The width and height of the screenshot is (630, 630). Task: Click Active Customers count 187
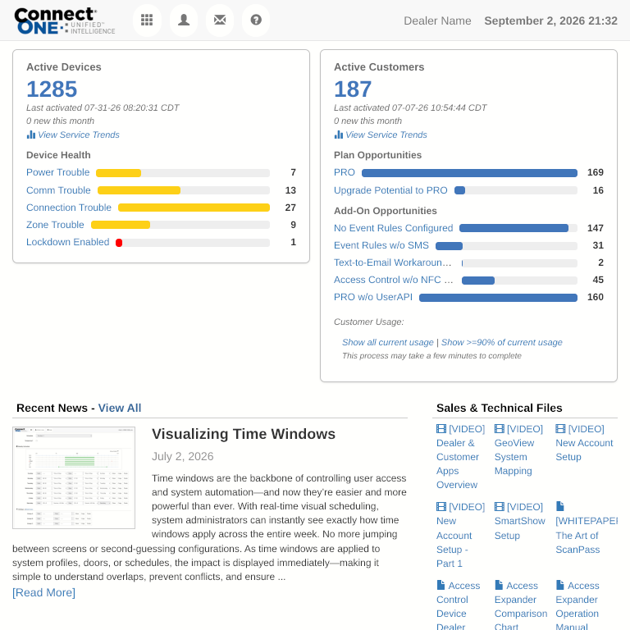click(353, 89)
